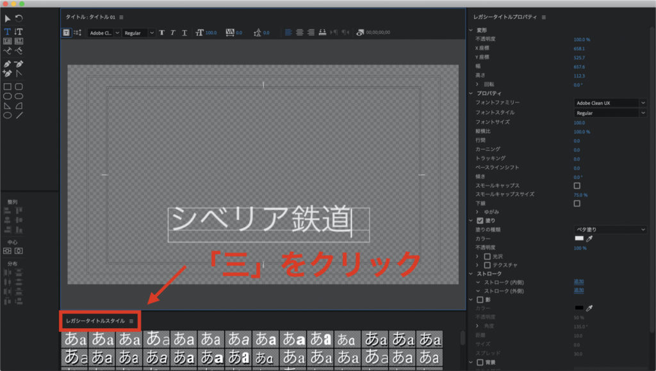Select the Line tool
The image size is (656, 371).
tap(19, 115)
